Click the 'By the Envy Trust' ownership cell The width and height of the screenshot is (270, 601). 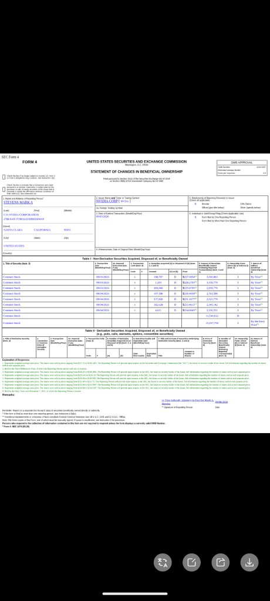tap(258, 323)
